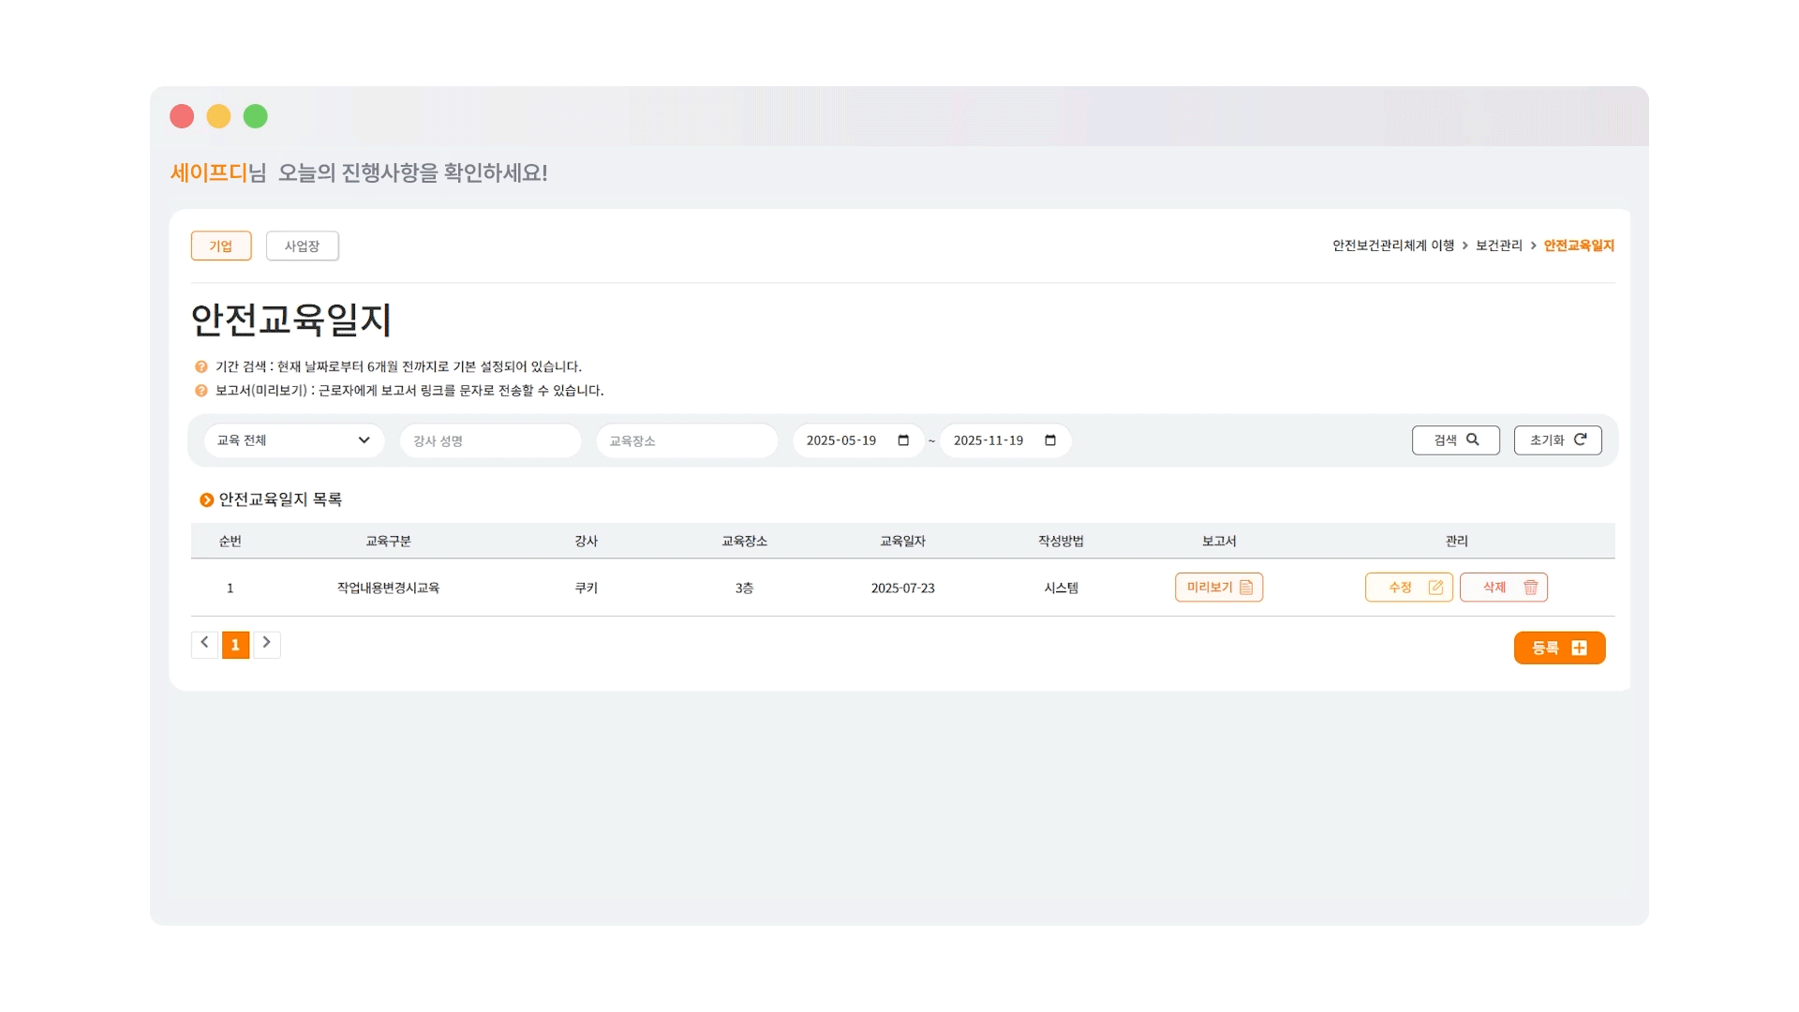This screenshot has width=1799, height=1012.
Task: Click the 삭제 delete button
Action: (x=1503, y=588)
